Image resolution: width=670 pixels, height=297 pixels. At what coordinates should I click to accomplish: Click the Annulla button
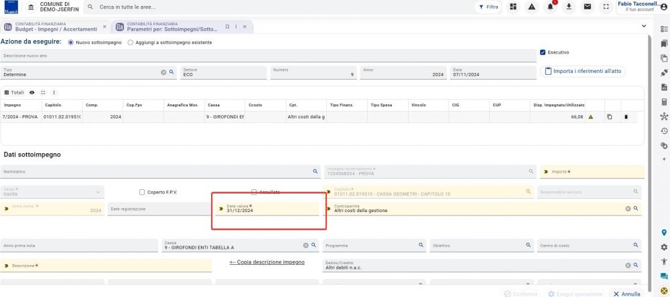coord(626,294)
